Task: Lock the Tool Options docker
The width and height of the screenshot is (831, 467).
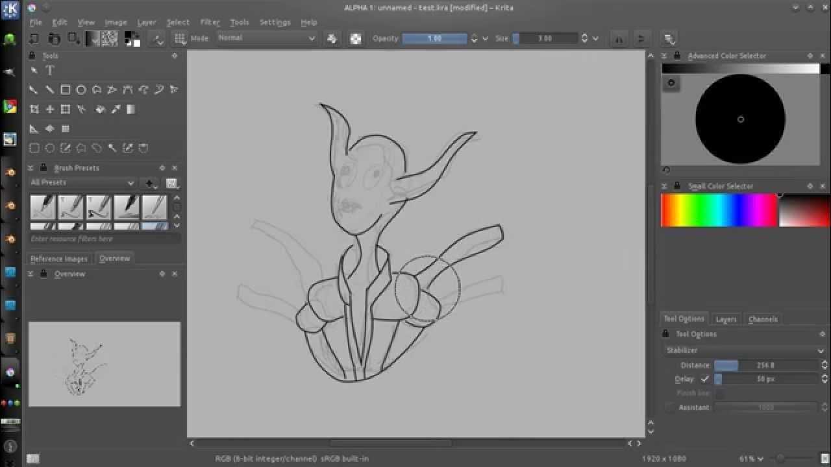Action: (665, 334)
